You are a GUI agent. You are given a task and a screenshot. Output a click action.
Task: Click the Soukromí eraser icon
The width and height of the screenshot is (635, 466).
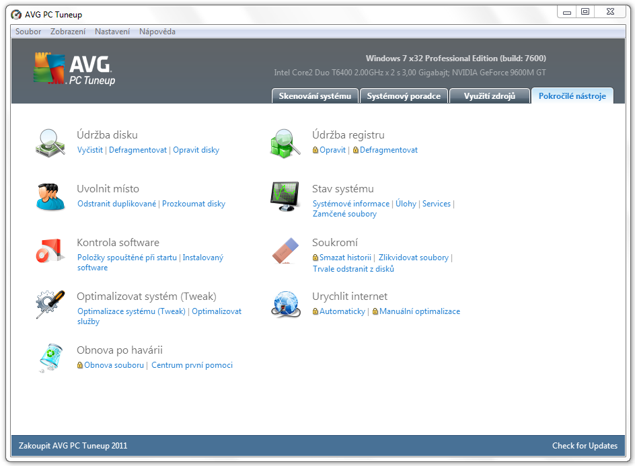point(285,251)
